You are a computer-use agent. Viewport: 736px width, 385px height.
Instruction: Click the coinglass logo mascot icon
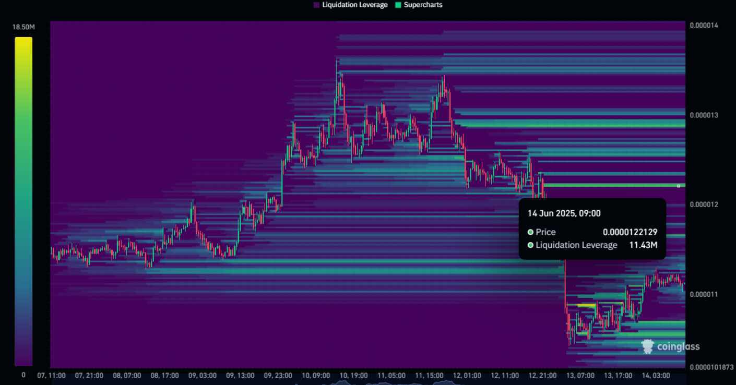647,346
